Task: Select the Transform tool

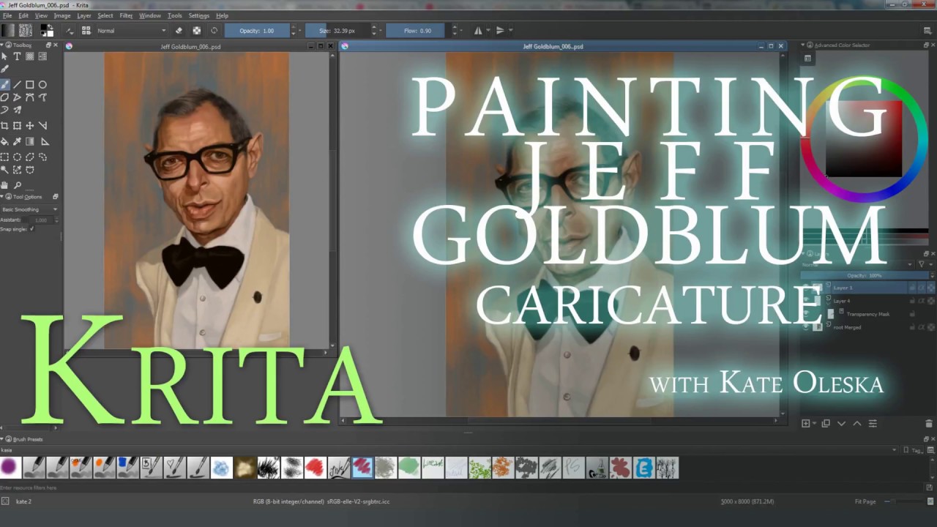Action: click(18, 124)
